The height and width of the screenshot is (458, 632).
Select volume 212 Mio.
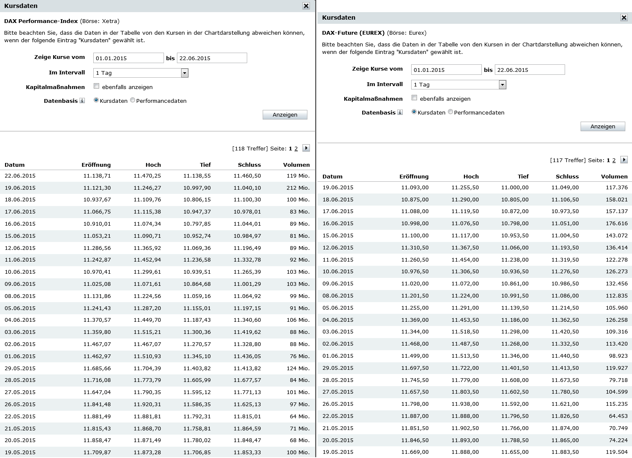[x=298, y=188]
